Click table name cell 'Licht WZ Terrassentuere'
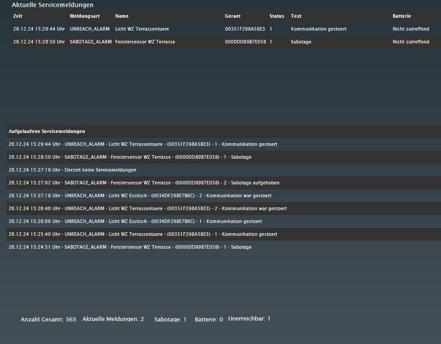The image size is (441, 344). tap(142, 29)
